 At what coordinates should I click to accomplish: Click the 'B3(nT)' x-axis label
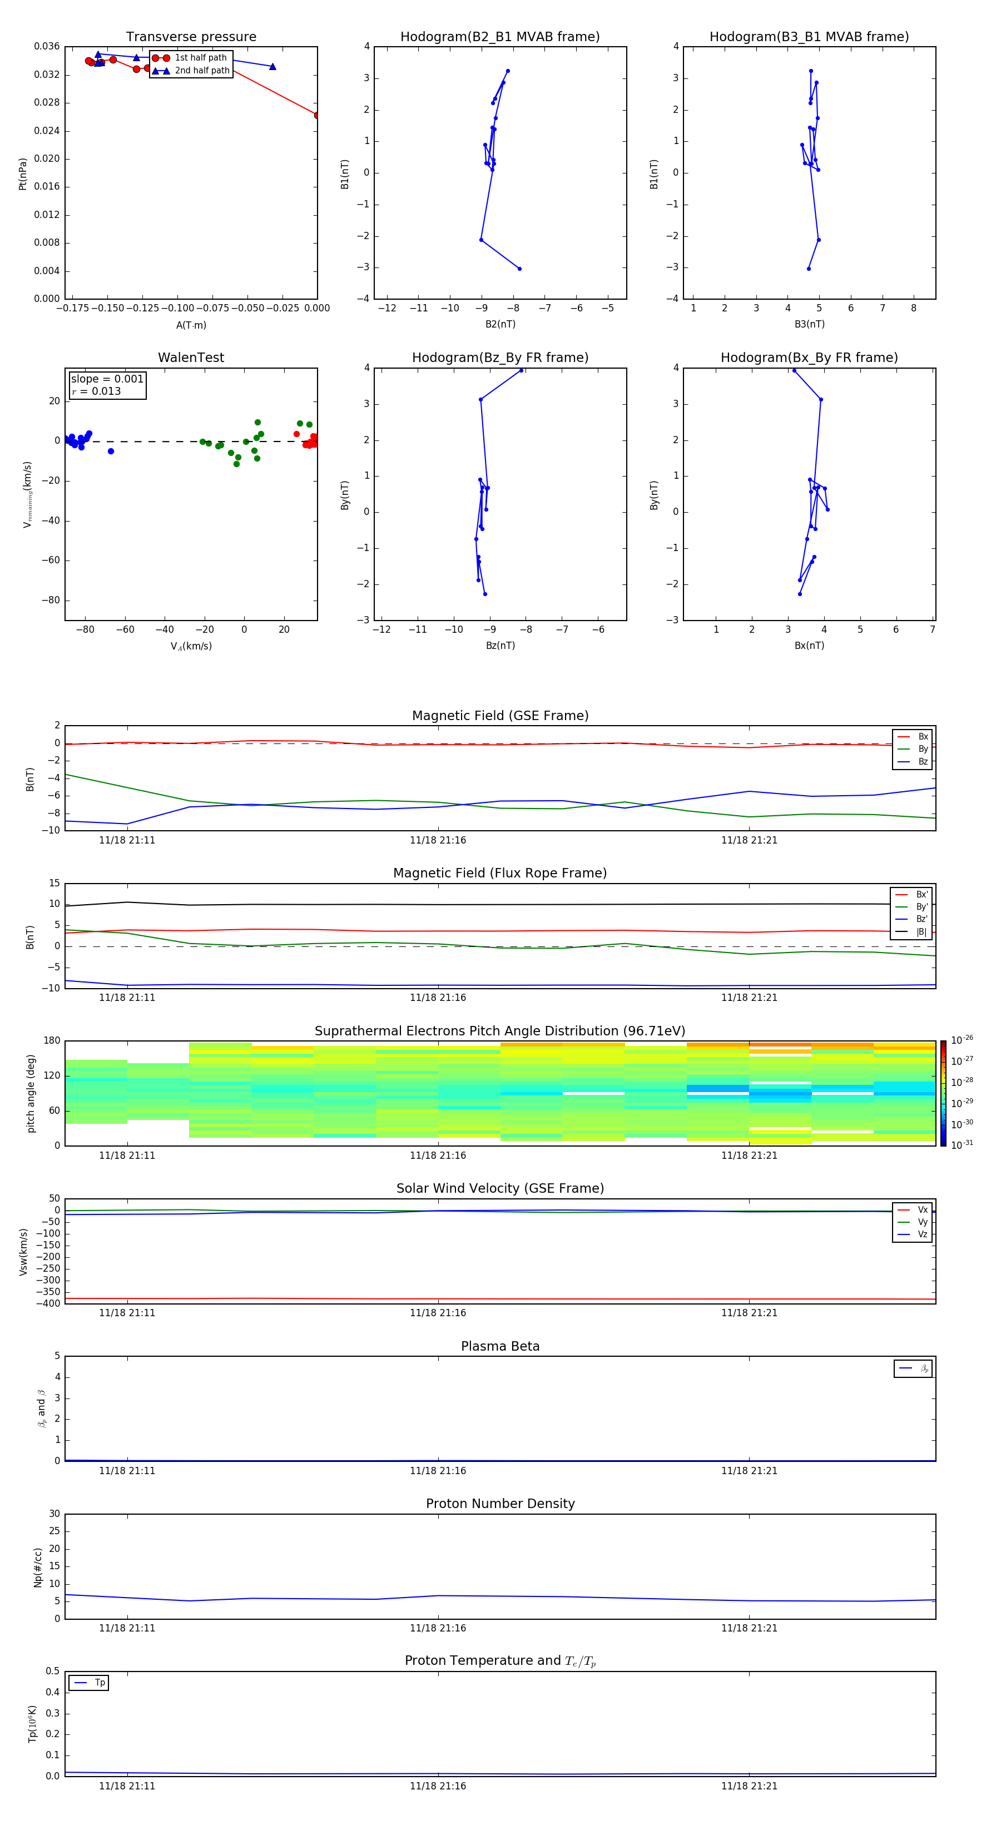809,324
